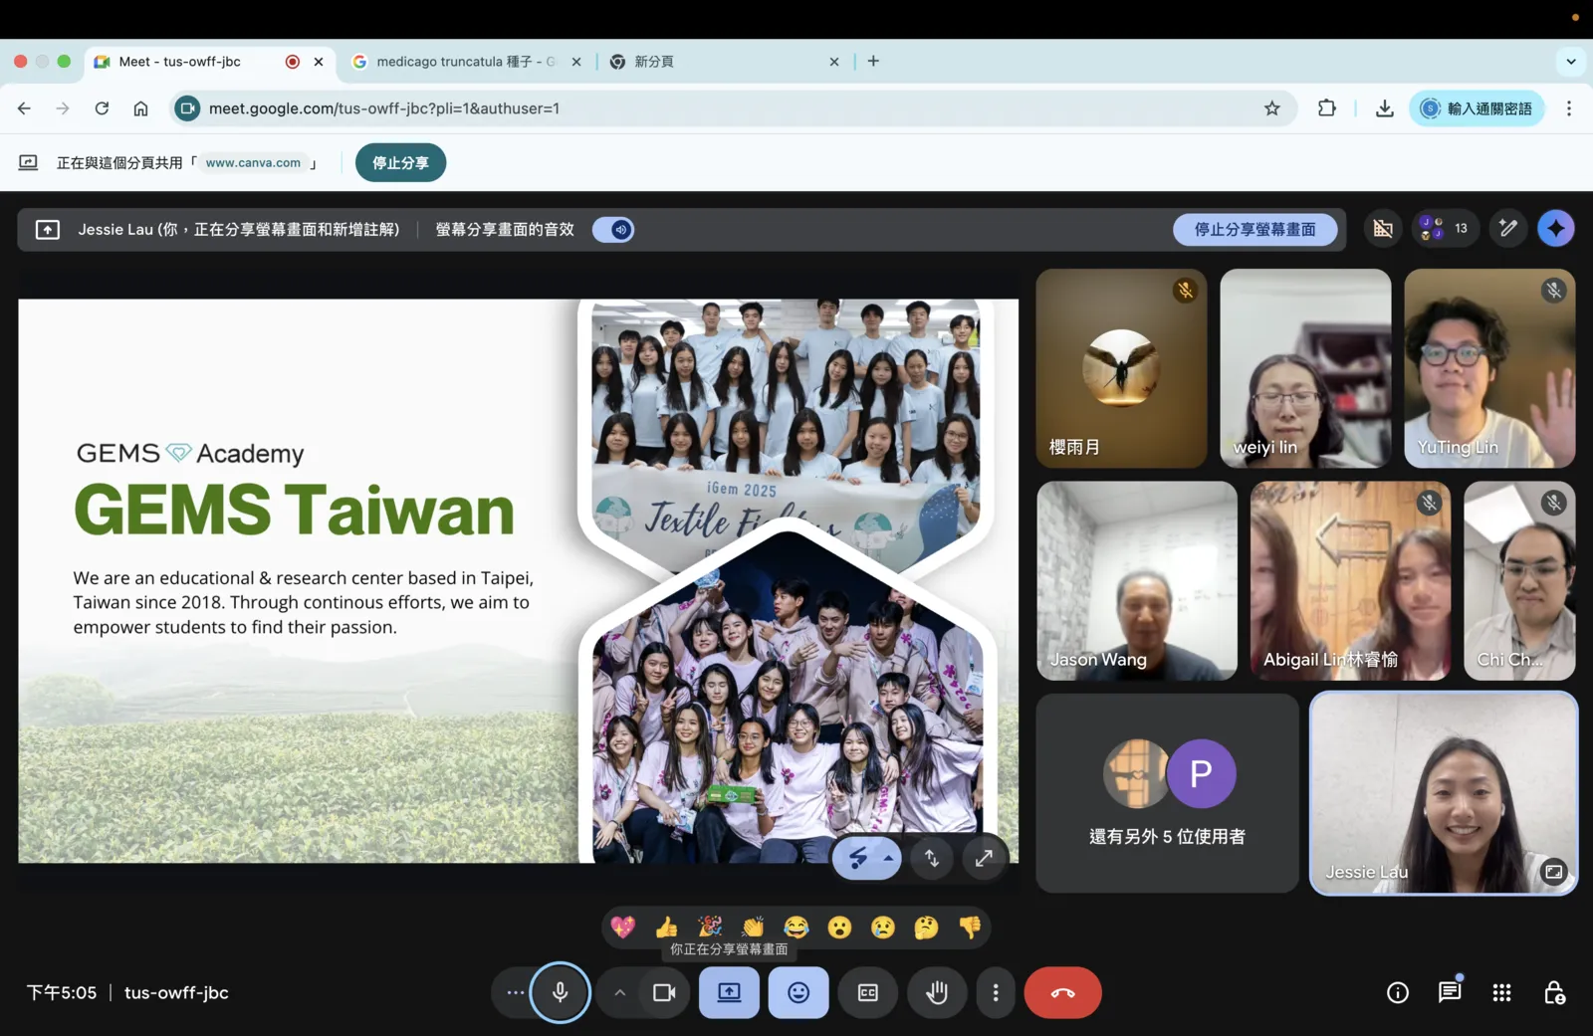Open the activities grid icon
The height and width of the screenshot is (1036, 1593).
[x=1501, y=992]
